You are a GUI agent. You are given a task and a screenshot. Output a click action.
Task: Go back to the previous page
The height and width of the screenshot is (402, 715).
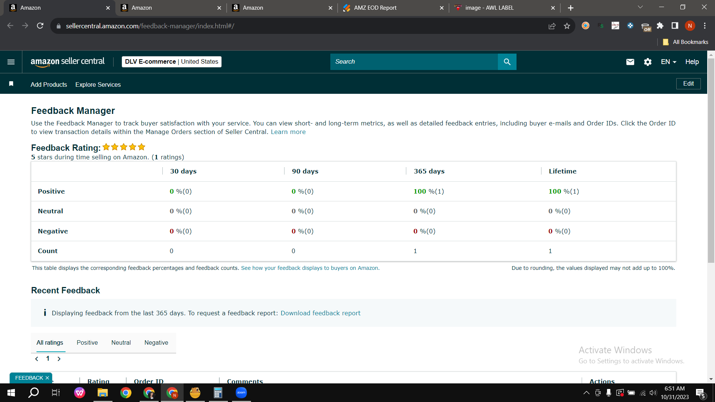click(10, 26)
